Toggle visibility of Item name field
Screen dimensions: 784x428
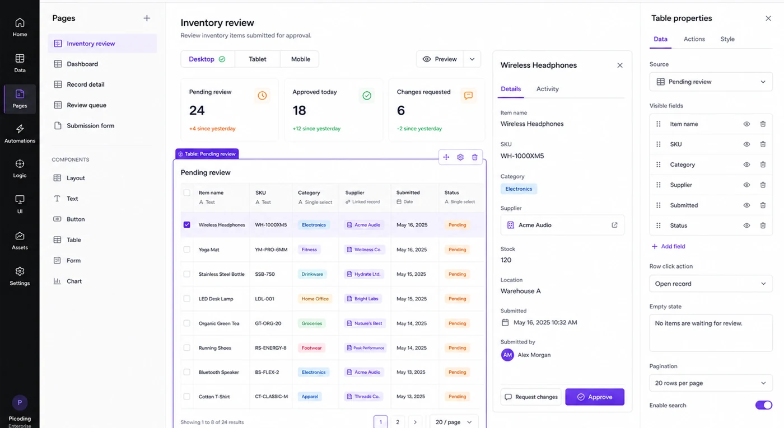pos(746,124)
